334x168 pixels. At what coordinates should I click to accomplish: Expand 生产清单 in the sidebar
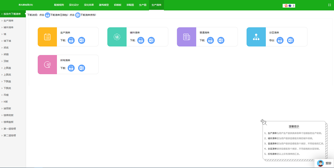[x=13, y=21]
